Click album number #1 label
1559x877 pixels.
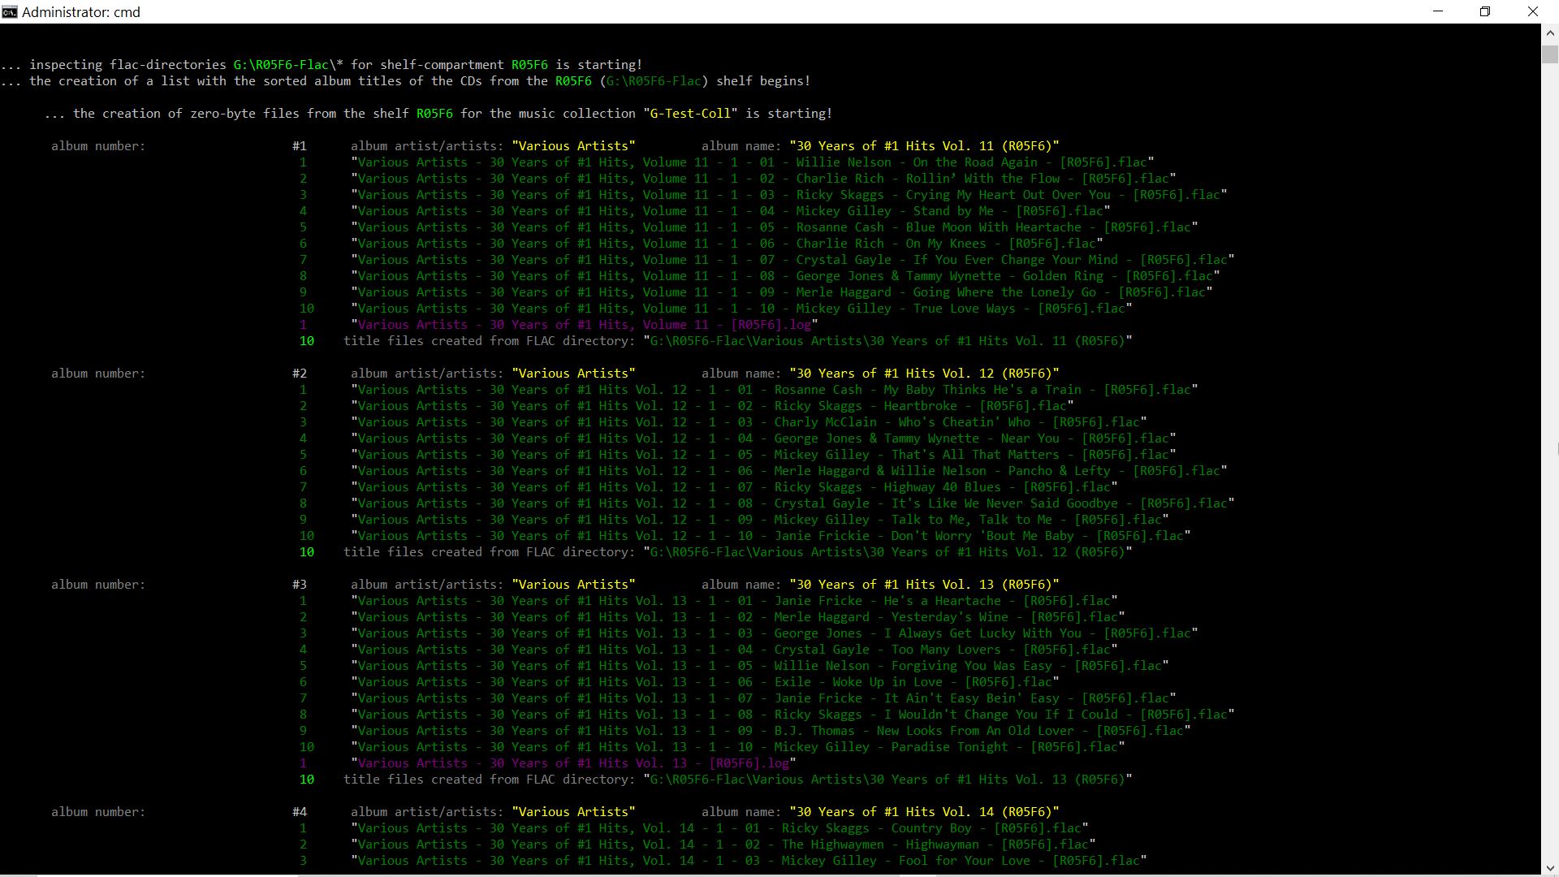click(300, 146)
